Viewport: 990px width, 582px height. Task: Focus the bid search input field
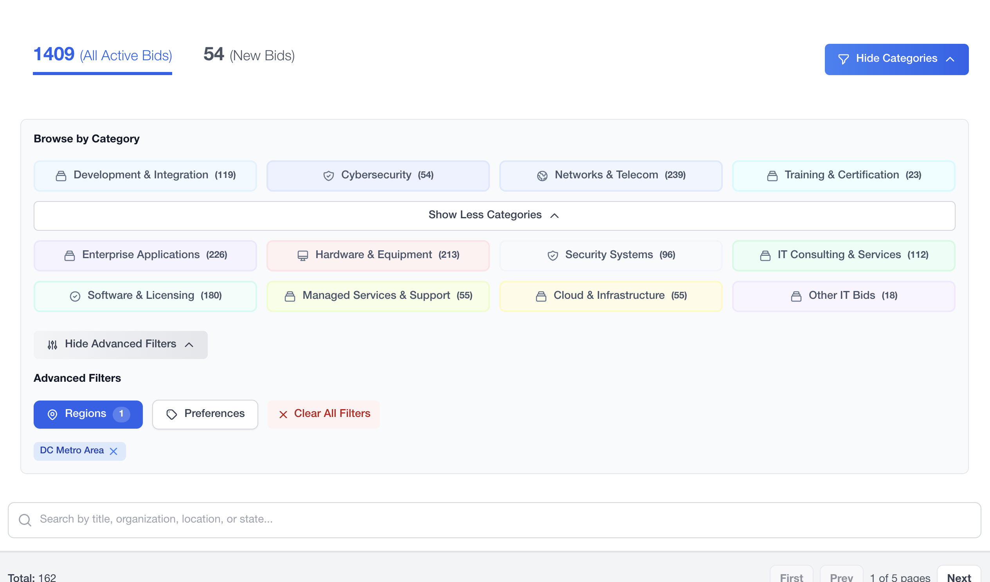point(494,519)
